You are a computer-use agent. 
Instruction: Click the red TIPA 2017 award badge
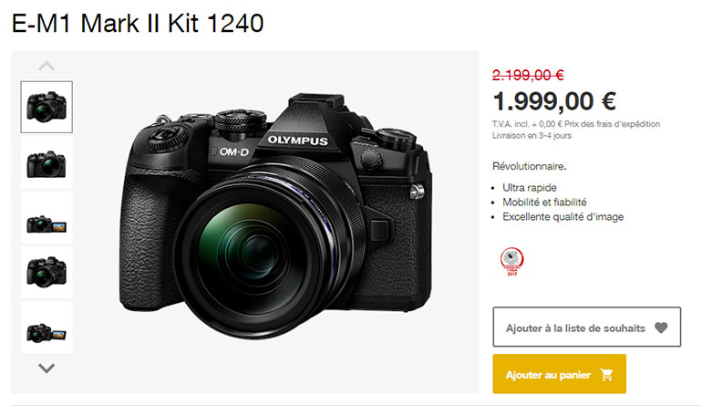tap(511, 261)
